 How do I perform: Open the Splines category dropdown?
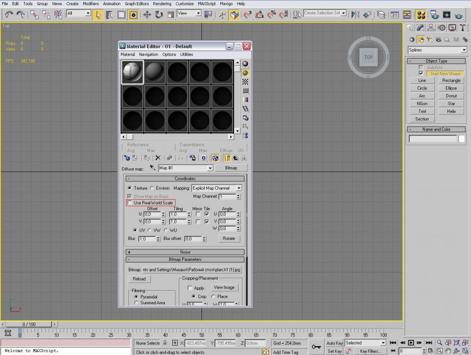[464, 50]
